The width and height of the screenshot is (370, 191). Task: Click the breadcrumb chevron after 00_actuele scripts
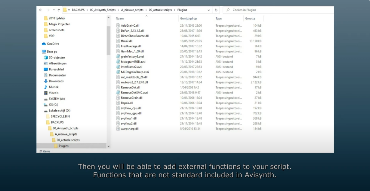[174, 10]
